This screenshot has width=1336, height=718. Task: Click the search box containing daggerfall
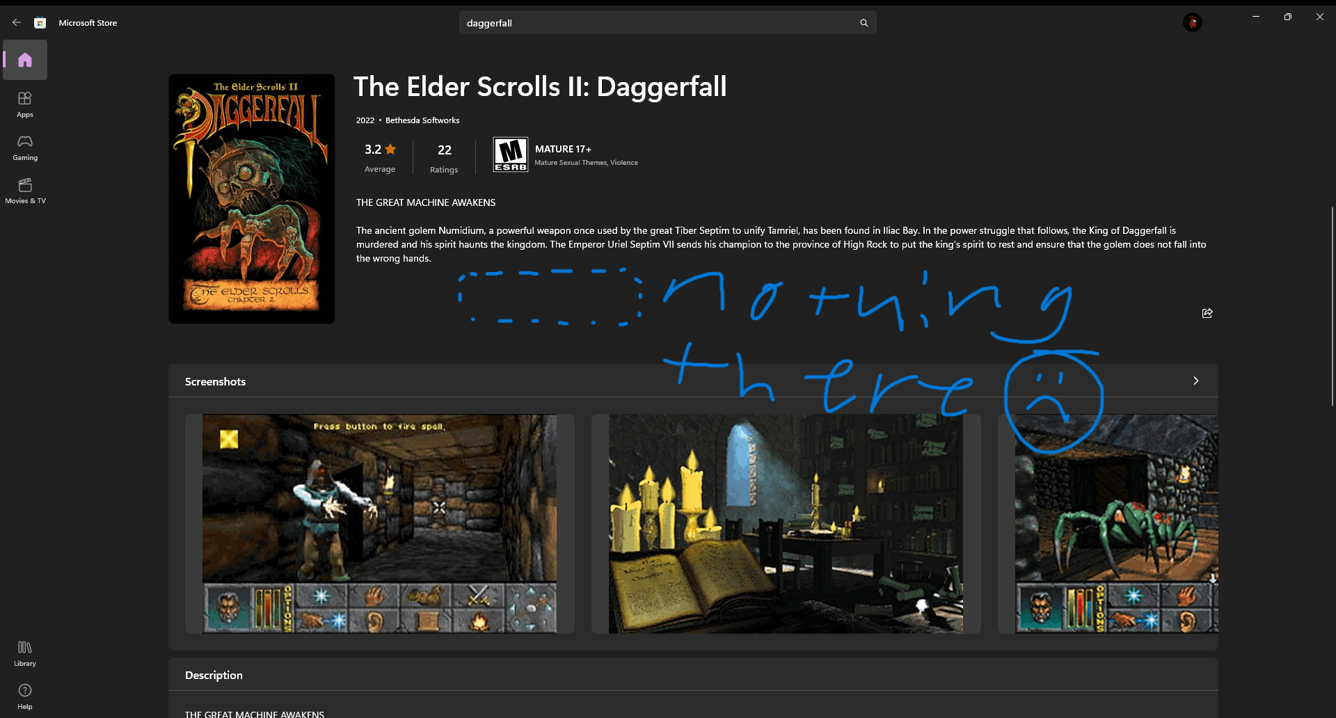click(667, 23)
